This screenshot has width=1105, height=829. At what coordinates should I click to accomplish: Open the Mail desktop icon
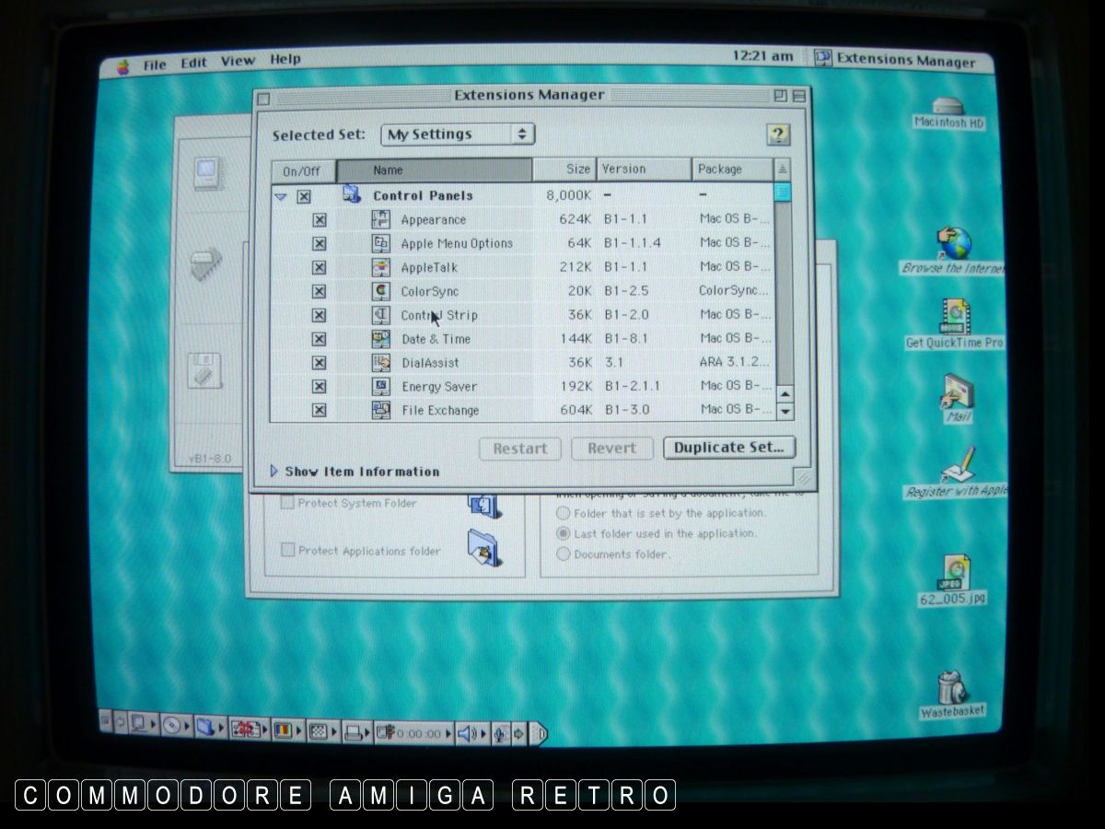point(957,391)
